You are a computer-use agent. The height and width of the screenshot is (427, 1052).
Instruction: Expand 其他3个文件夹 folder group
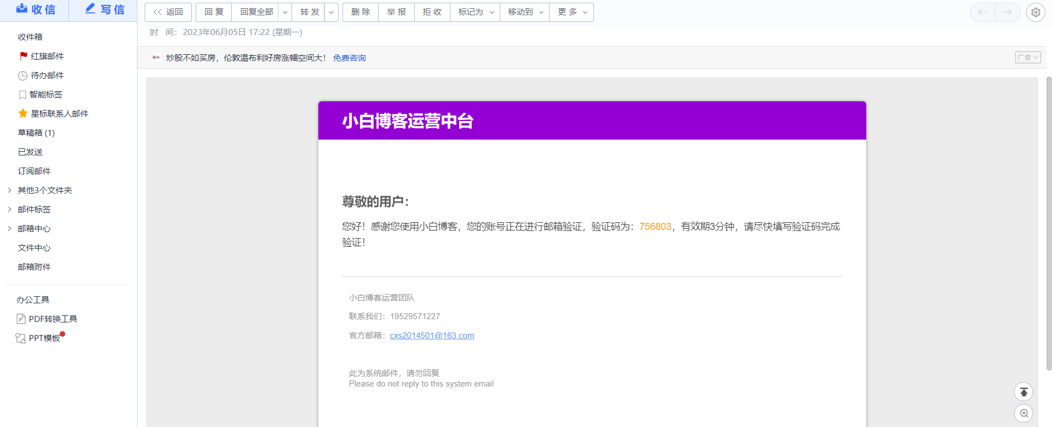(9, 190)
